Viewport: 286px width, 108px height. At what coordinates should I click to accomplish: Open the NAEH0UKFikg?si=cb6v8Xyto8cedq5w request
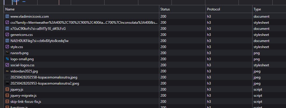point(39,41)
